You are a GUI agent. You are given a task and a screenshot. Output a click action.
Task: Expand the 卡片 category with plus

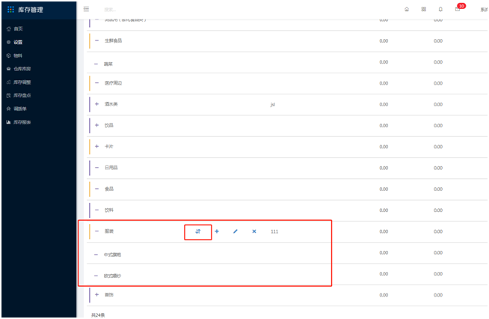coord(96,147)
